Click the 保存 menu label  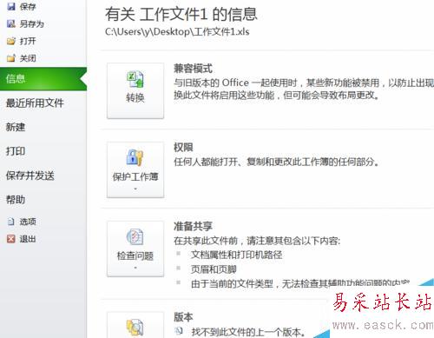28,7
